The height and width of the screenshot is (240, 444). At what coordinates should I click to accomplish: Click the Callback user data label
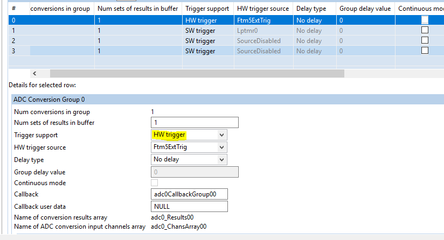(x=40, y=207)
